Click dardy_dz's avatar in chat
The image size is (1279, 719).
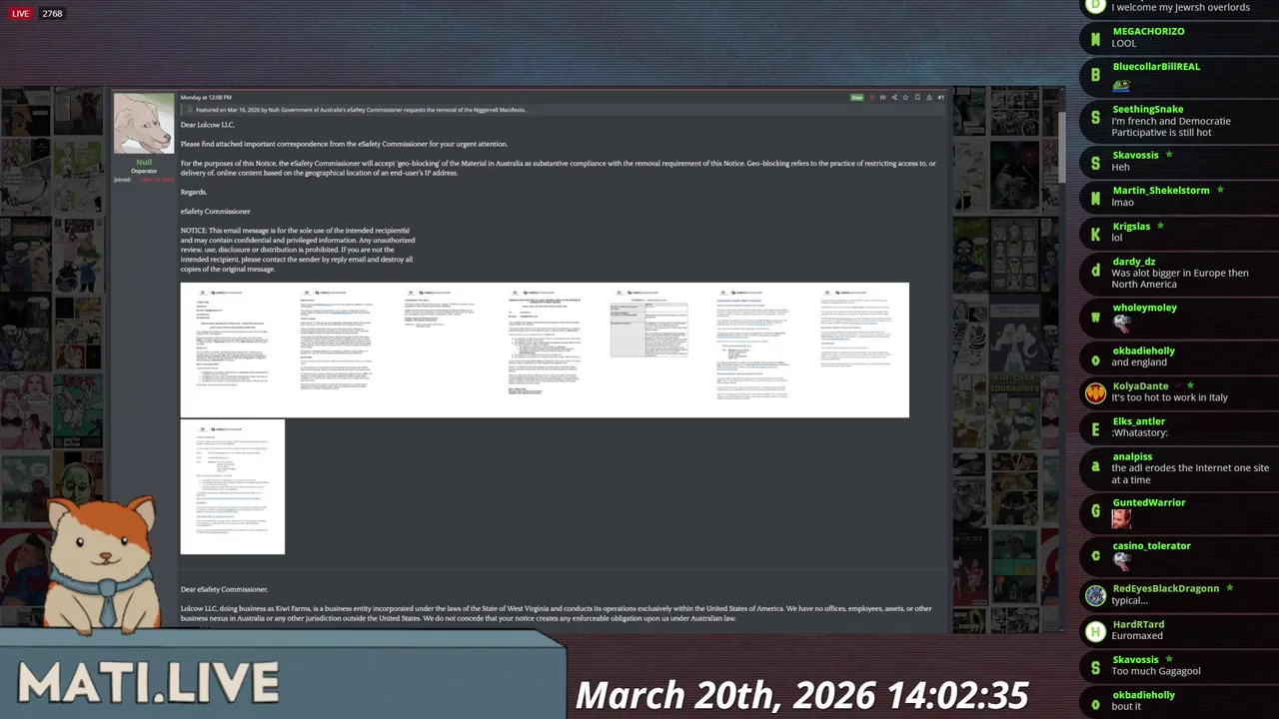pyautogui.click(x=1095, y=270)
